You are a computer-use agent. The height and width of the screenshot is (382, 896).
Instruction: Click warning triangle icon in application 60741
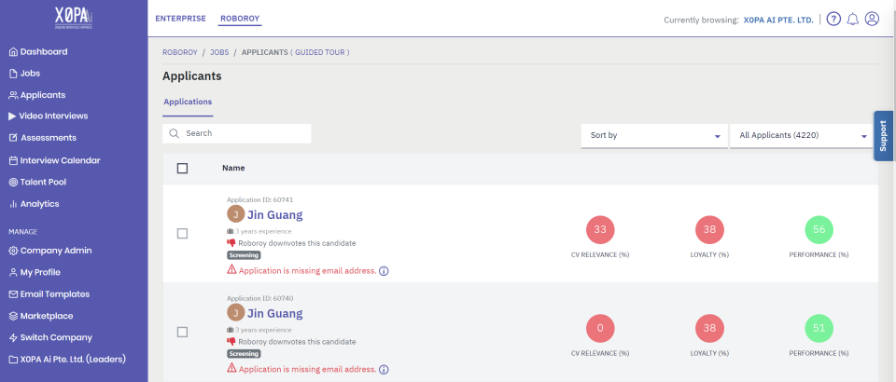click(231, 270)
